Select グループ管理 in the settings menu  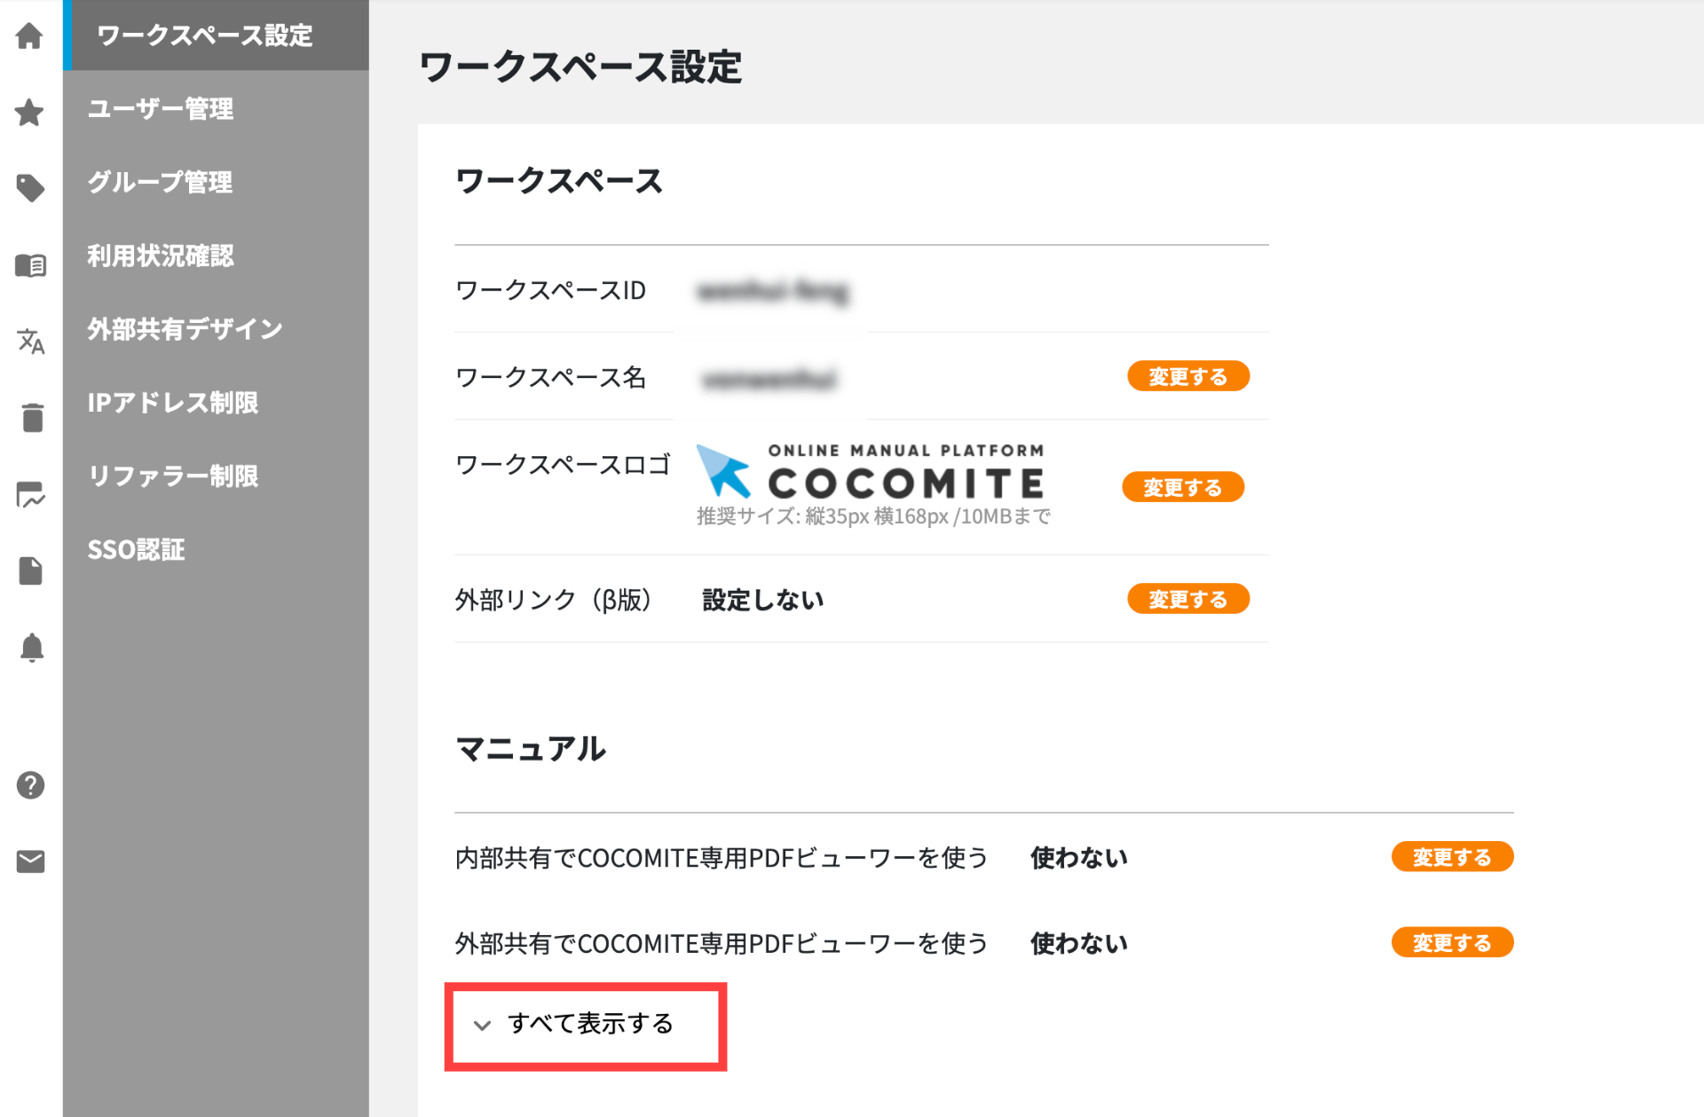tap(161, 183)
